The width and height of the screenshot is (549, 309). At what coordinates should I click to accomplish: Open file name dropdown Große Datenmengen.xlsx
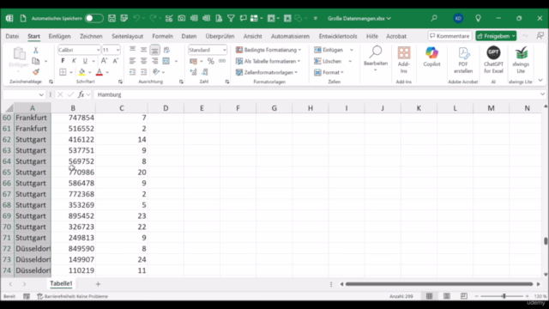click(359, 18)
